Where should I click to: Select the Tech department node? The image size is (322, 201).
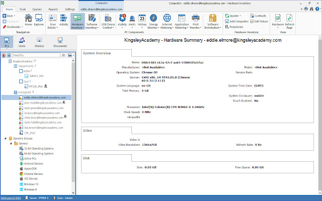pos(25,81)
